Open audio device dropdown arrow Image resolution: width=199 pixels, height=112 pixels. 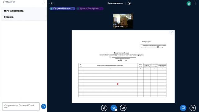(116, 110)
